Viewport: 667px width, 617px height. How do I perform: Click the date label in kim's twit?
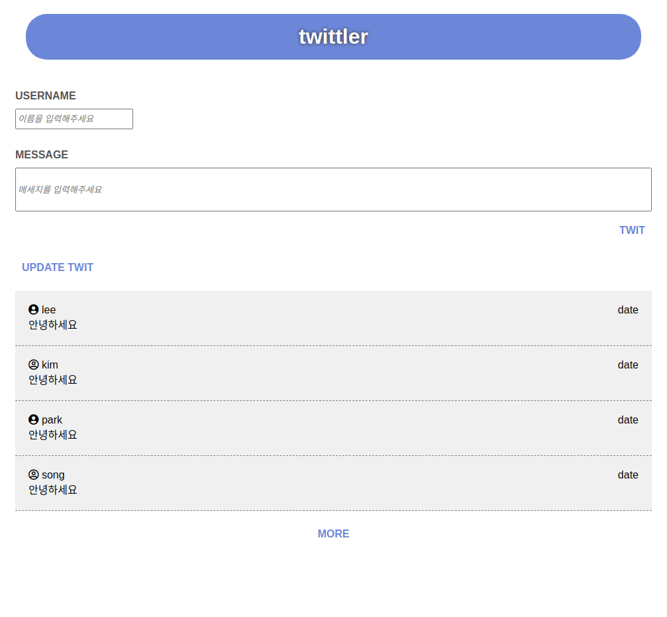click(628, 365)
